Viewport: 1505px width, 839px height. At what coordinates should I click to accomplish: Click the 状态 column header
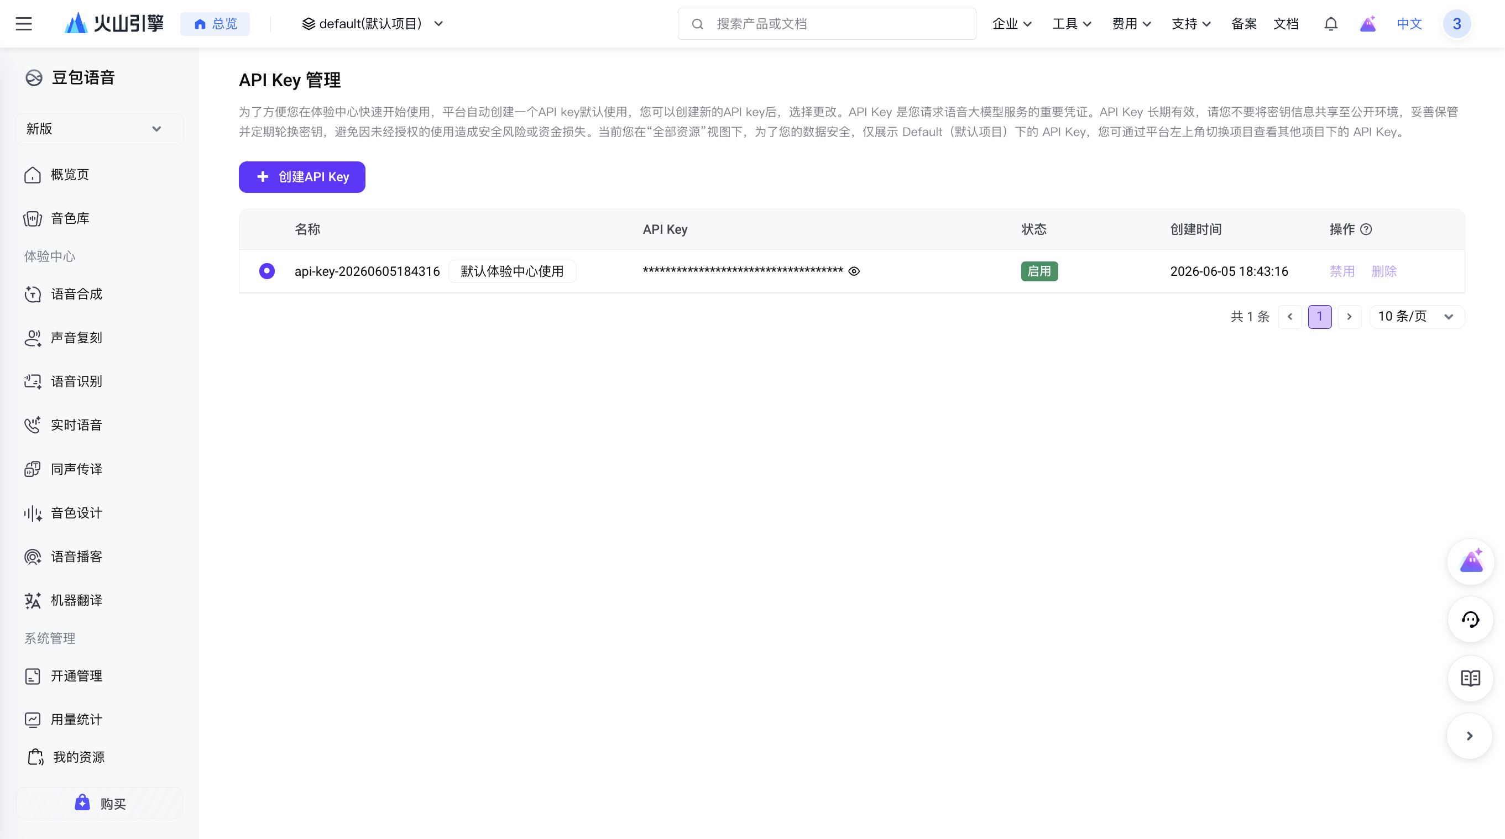1033,229
